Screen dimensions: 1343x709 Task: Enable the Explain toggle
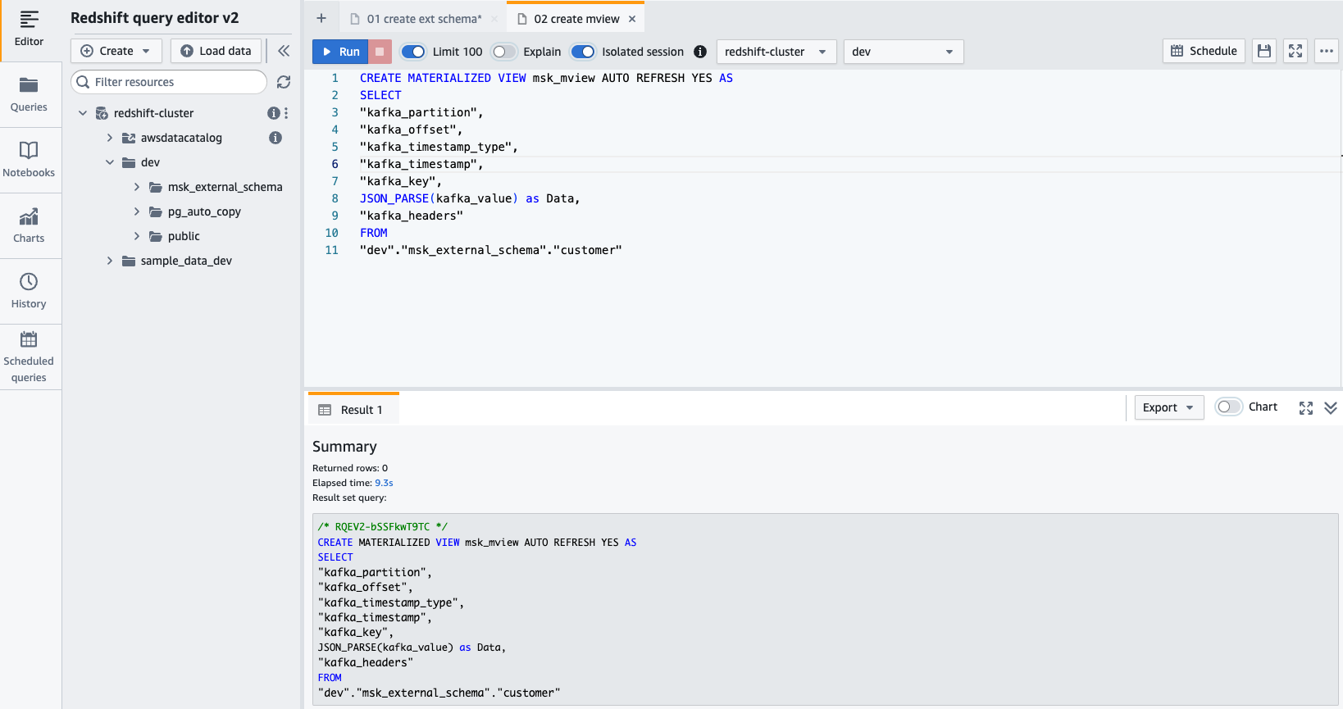tap(503, 52)
